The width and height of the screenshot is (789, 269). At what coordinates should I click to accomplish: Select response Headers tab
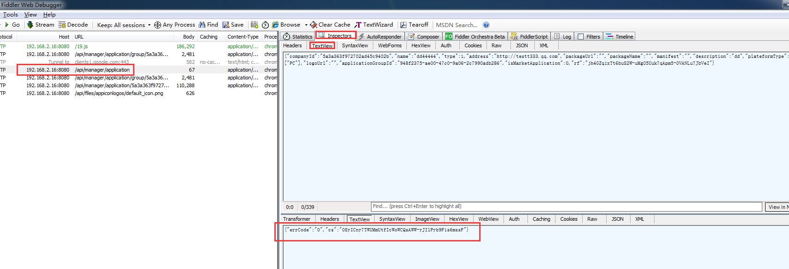coord(330,219)
